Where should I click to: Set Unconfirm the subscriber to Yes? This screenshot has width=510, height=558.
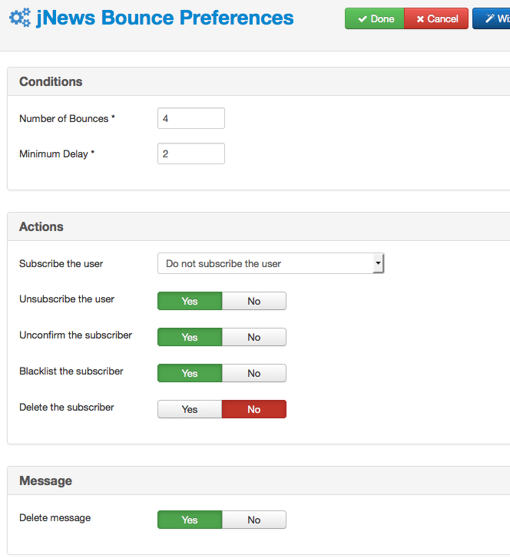(x=190, y=337)
